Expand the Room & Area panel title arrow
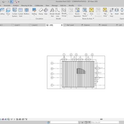Image resolution: width=124 pixels, height=124 pixels. (x=93, y=18)
